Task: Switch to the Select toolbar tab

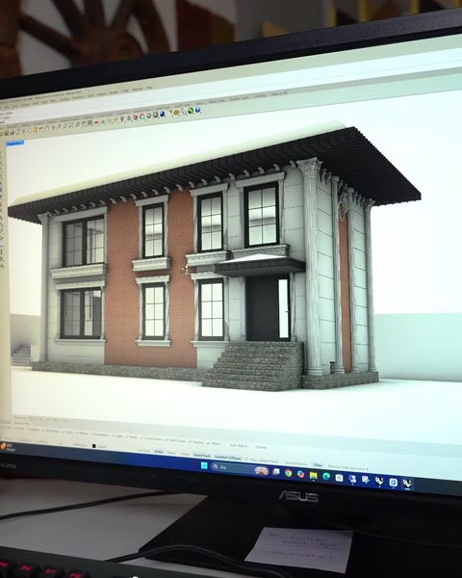Action: [x=199, y=103]
